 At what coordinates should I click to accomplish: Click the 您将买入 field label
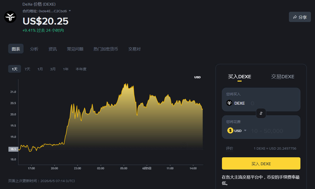233,94
